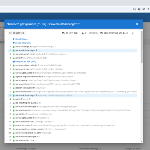The height and width of the screenshot is (150, 150).
Task: Click the greyed comparison podium icon
Action: 133,33
